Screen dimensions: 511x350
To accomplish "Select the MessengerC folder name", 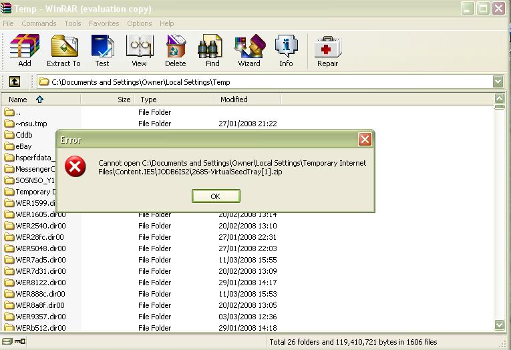I will pos(35,169).
